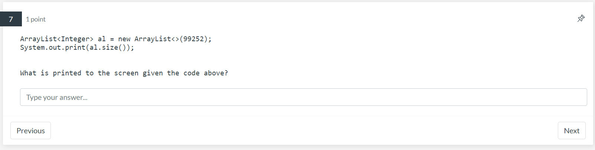Screen dimensions: 595x150
Task: Click the word "screen" in the question
Action: point(126,73)
